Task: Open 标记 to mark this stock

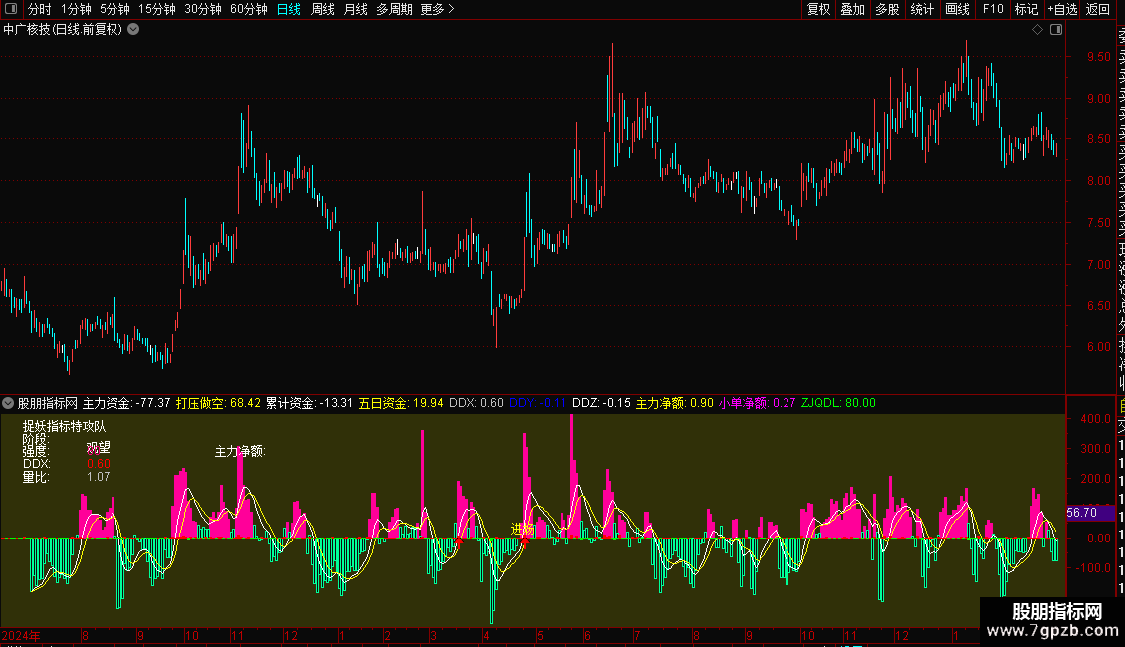Action: point(1026,10)
